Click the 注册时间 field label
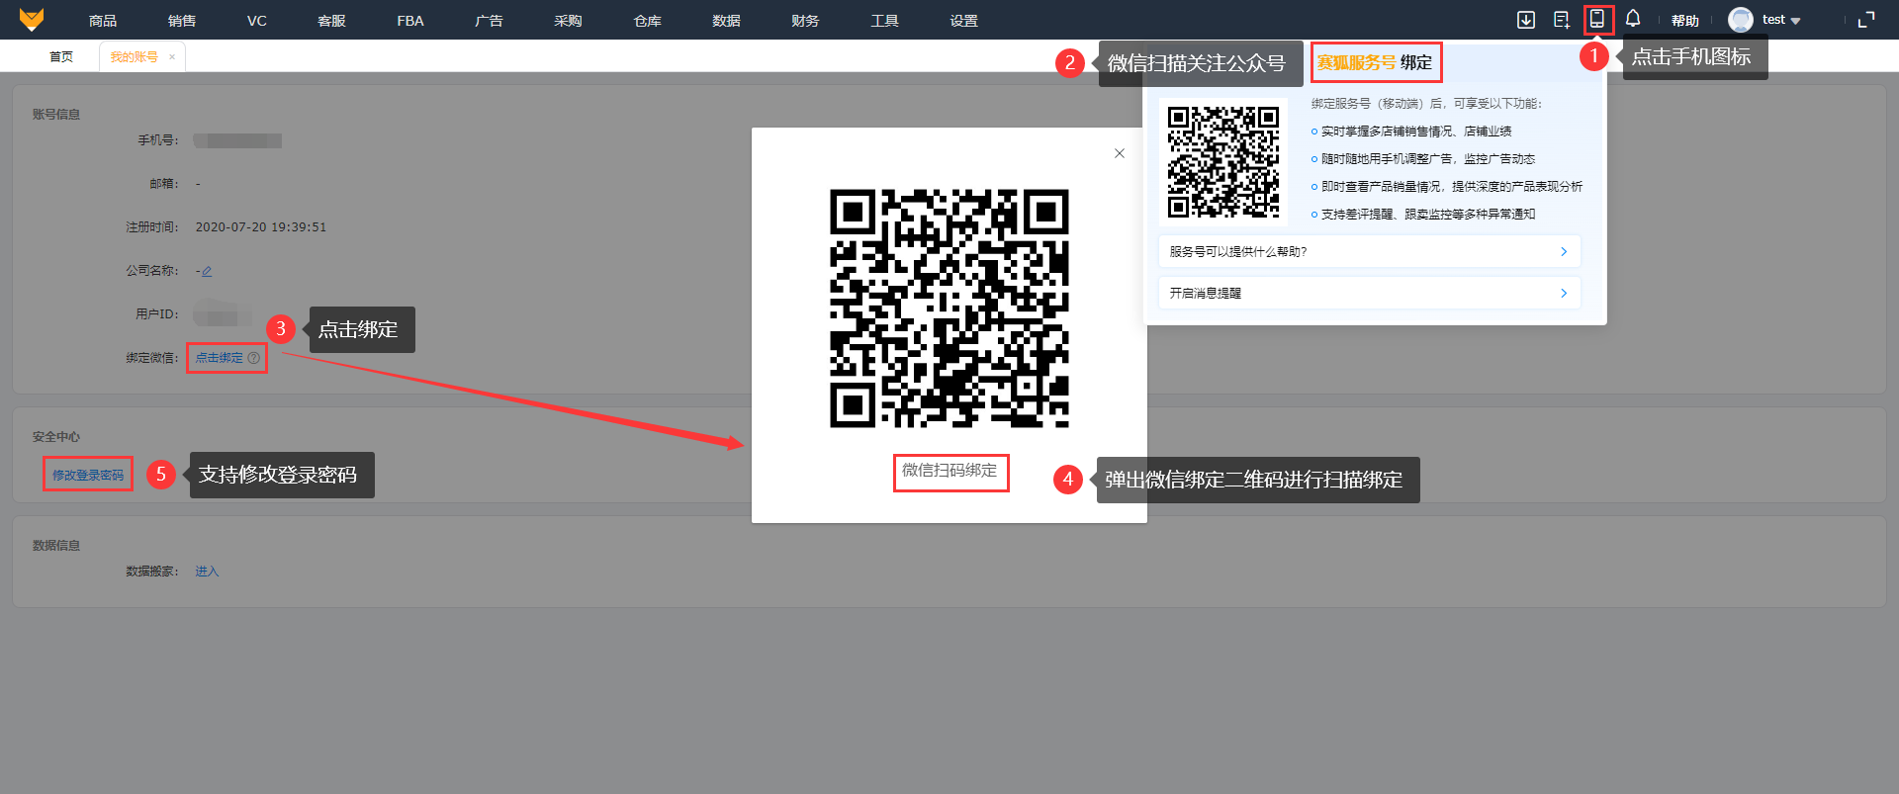Screen dimensions: 1899x794 [x=152, y=227]
